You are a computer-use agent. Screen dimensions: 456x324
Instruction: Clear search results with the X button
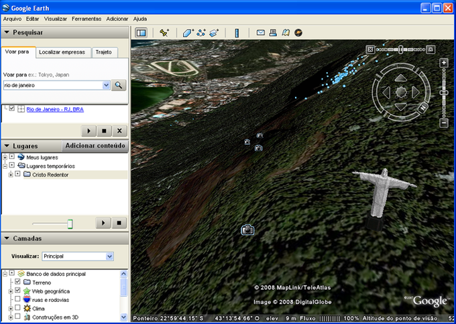click(119, 131)
